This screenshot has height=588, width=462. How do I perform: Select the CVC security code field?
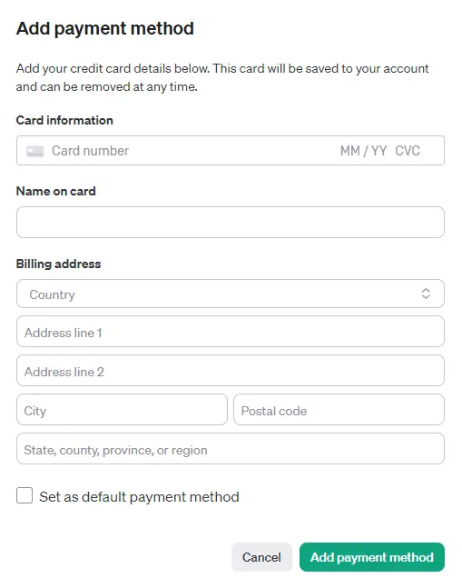(x=408, y=151)
